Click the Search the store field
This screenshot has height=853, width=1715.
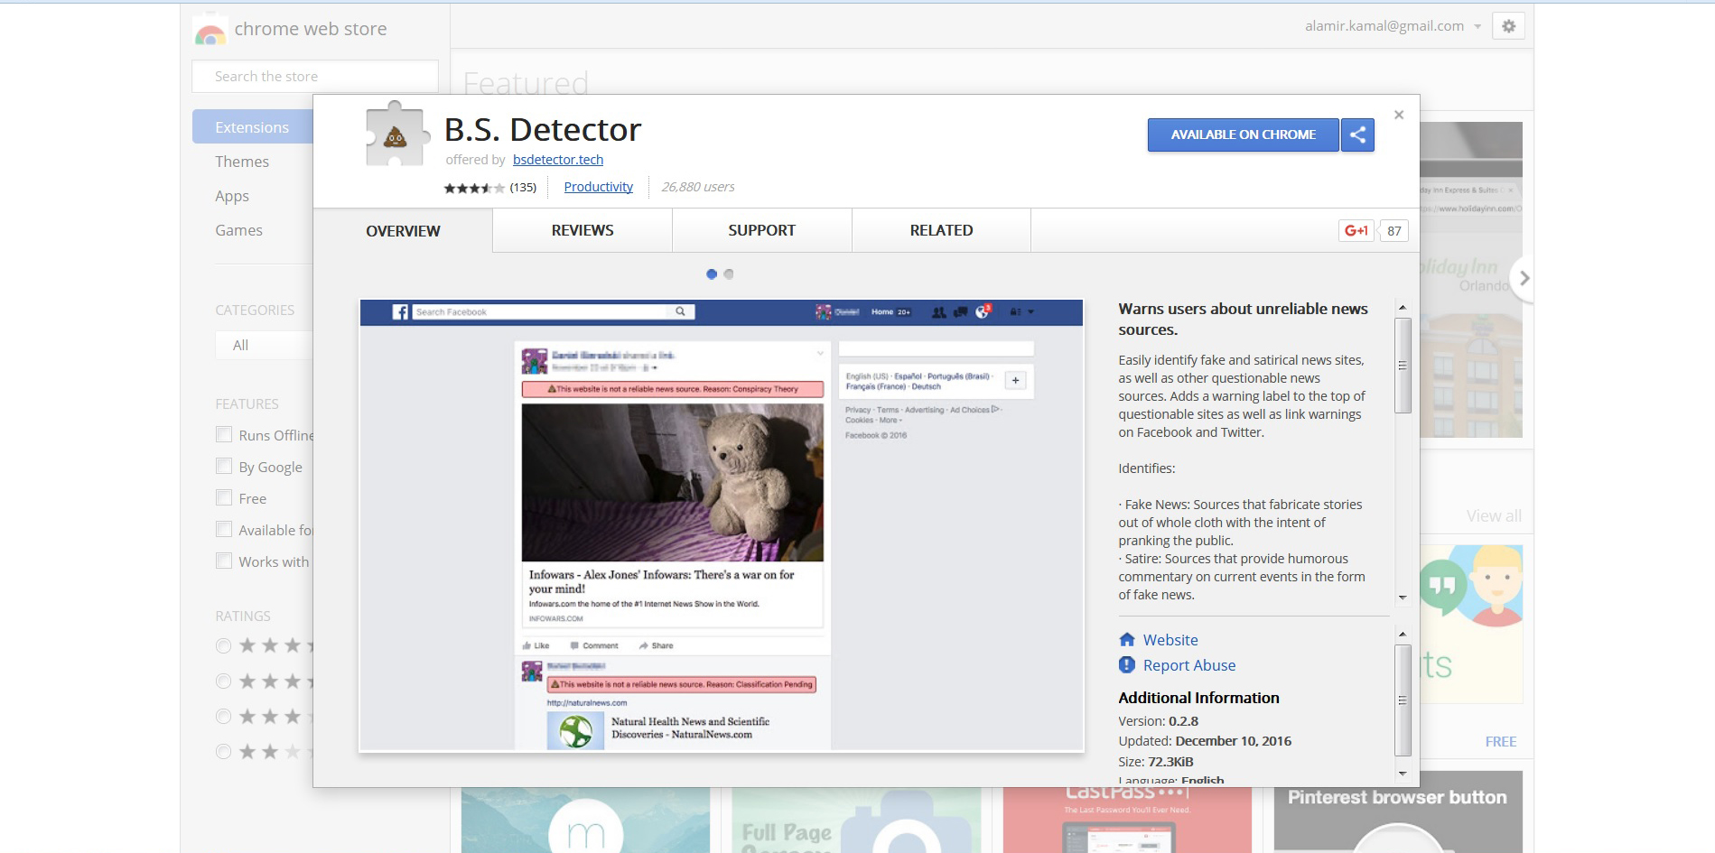[315, 77]
